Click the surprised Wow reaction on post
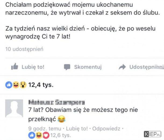164x140 pixels. tap(23, 85)
